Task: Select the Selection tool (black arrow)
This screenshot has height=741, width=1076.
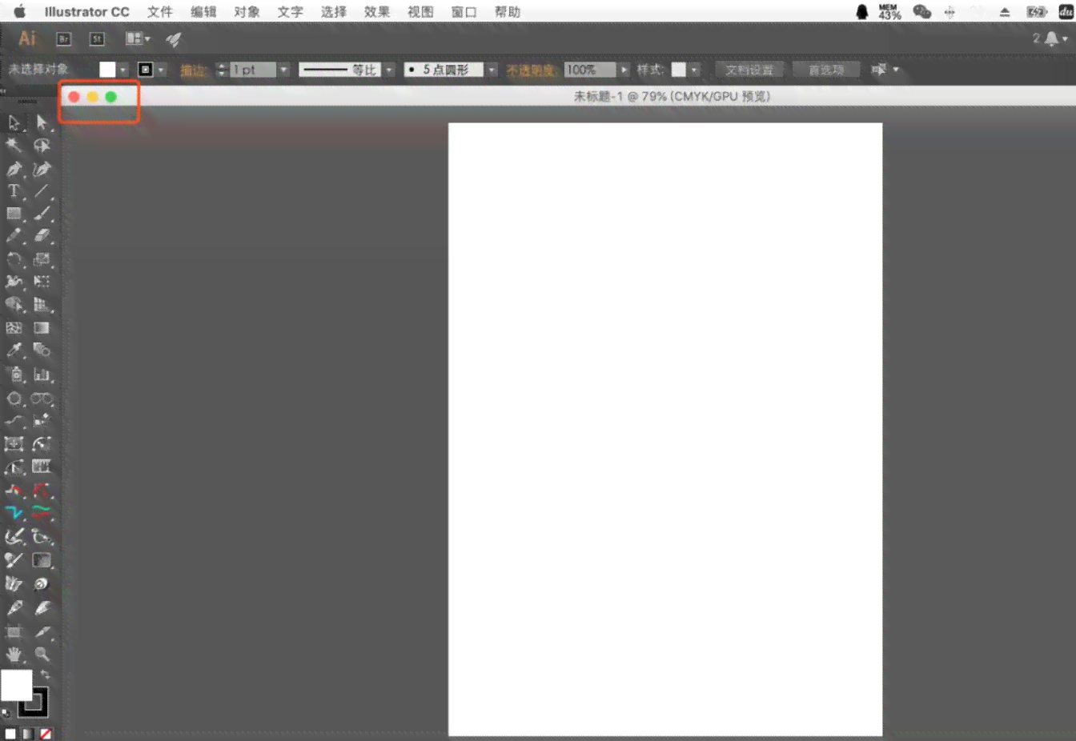Action: (14, 122)
